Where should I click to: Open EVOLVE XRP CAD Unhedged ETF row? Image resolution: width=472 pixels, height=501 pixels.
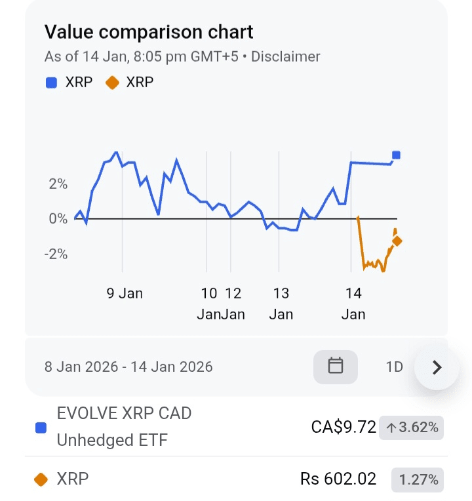point(124,426)
